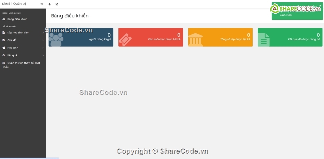324x159 pixels.
Task: Click the user profile icon in top bar
Action: point(49,4)
